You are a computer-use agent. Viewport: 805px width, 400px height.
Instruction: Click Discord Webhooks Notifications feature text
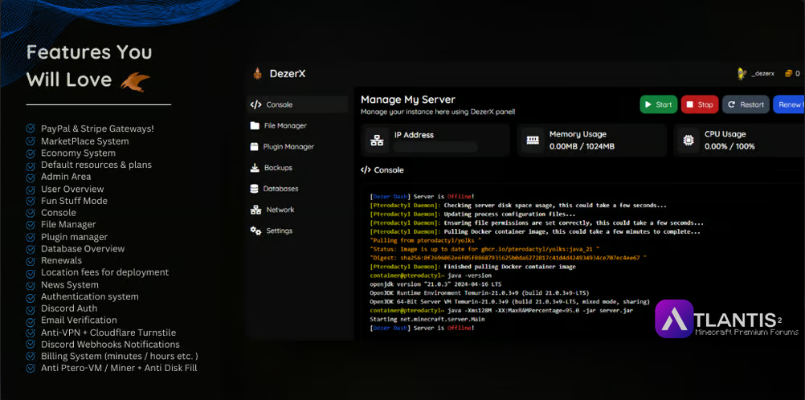110,344
